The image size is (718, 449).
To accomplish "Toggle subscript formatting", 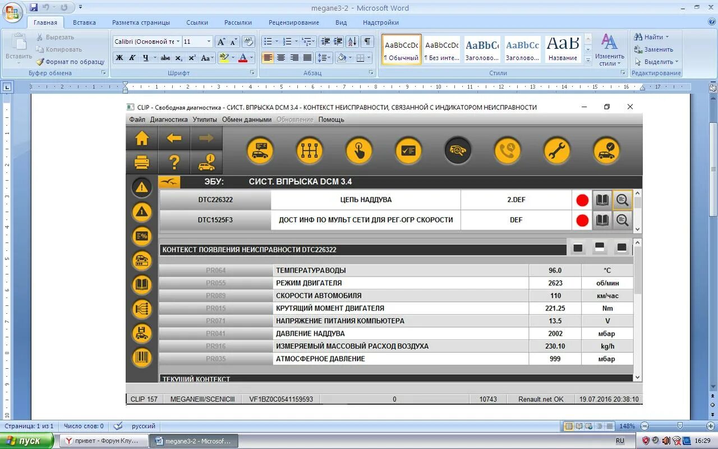I will click(179, 58).
